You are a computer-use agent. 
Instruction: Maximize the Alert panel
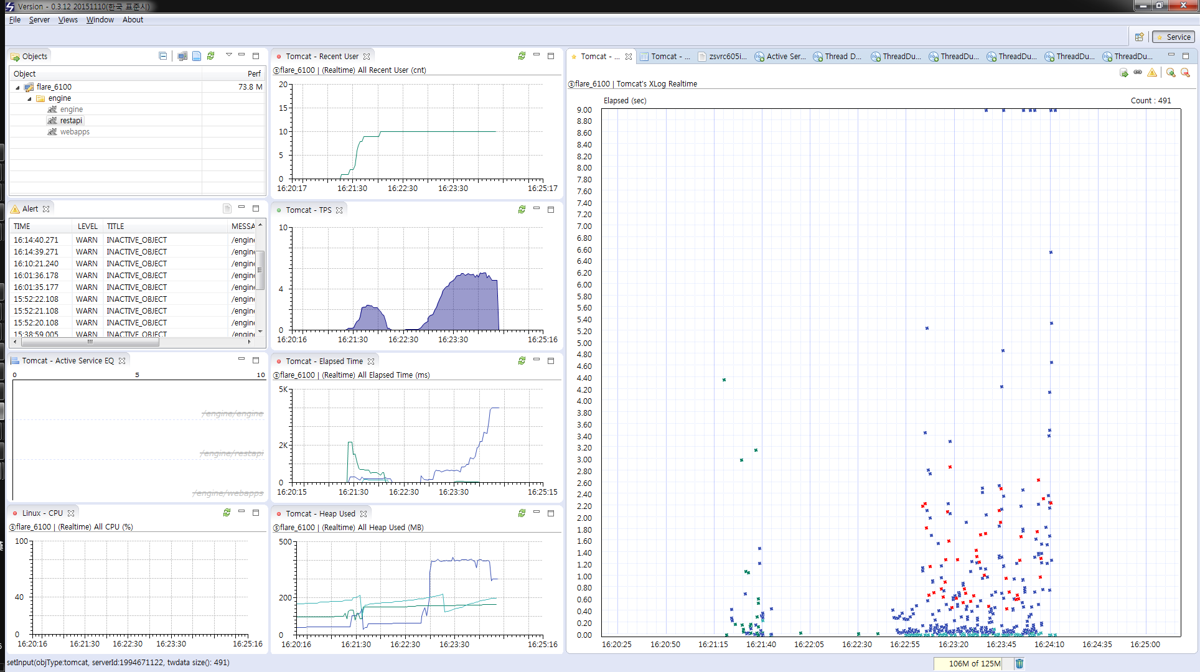(x=256, y=208)
